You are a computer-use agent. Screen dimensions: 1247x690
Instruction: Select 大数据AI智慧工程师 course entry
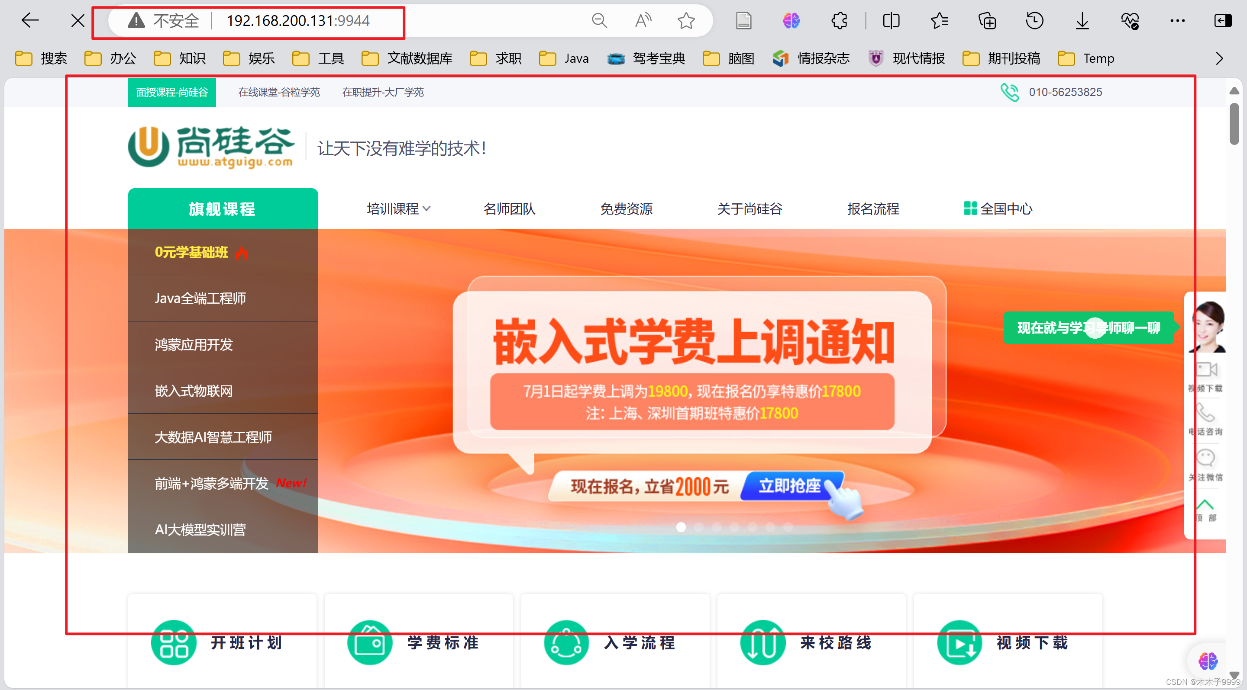click(x=223, y=437)
